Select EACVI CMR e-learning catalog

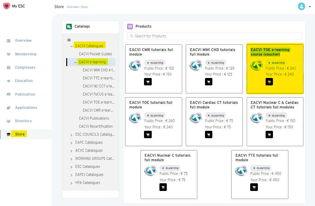point(98,110)
